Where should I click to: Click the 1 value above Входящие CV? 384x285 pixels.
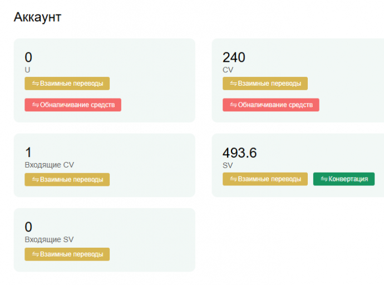(28, 153)
